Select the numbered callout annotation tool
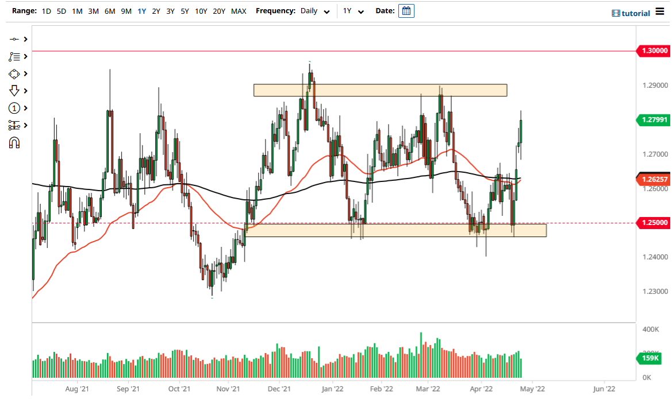The width and height of the screenshot is (672, 399). [14, 108]
